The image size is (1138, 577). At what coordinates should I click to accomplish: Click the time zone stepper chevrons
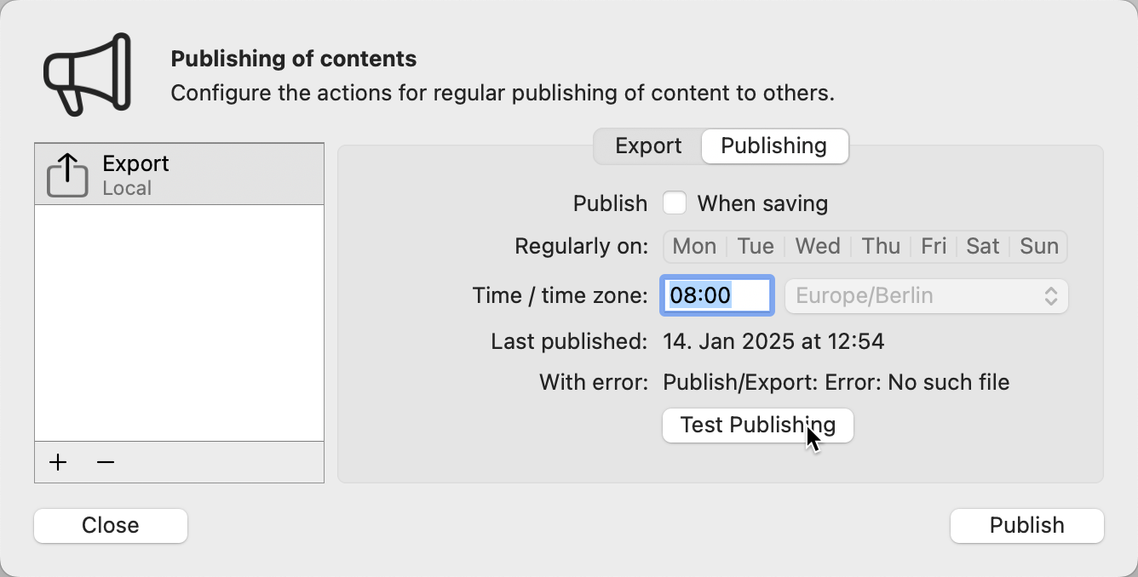[x=1053, y=295]
